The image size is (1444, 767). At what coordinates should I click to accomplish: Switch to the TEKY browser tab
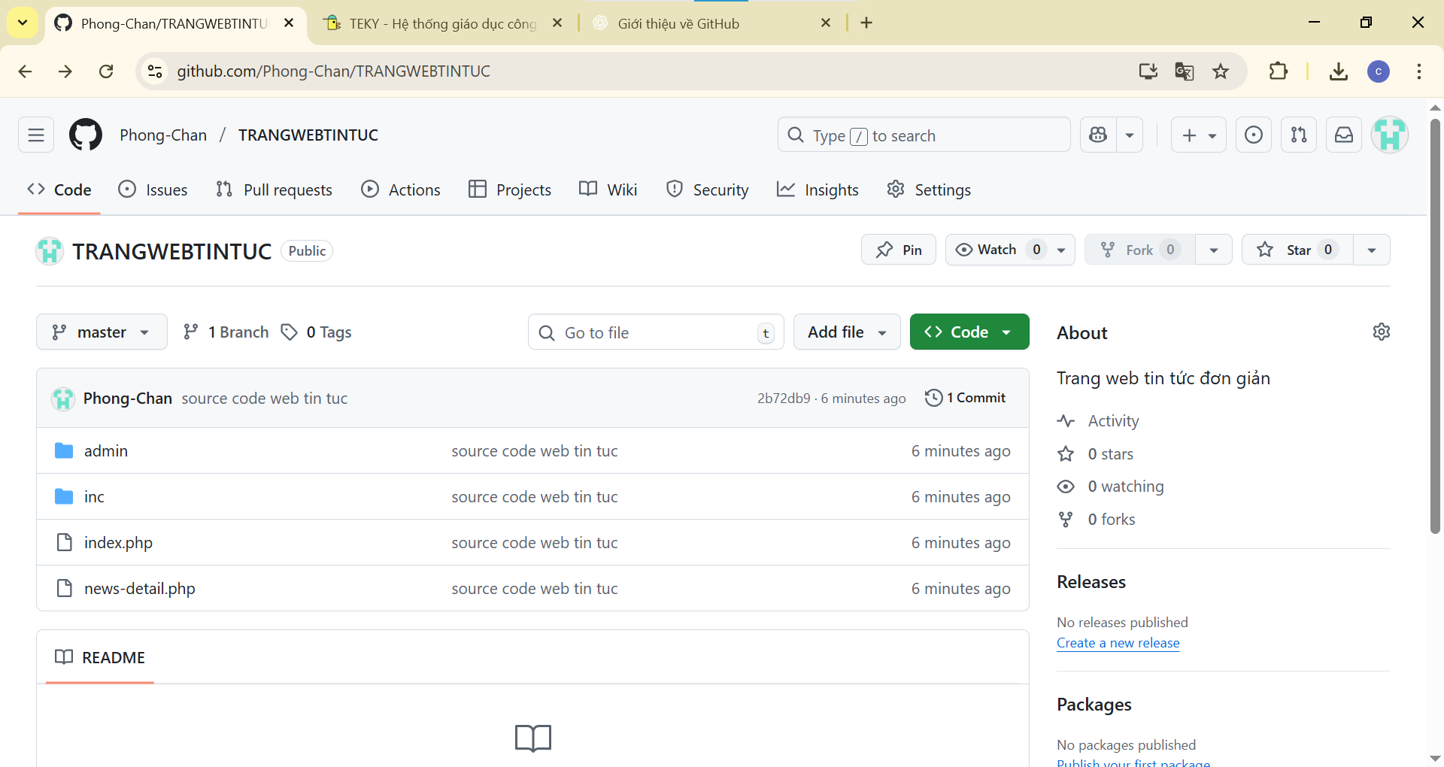point(444,23)
